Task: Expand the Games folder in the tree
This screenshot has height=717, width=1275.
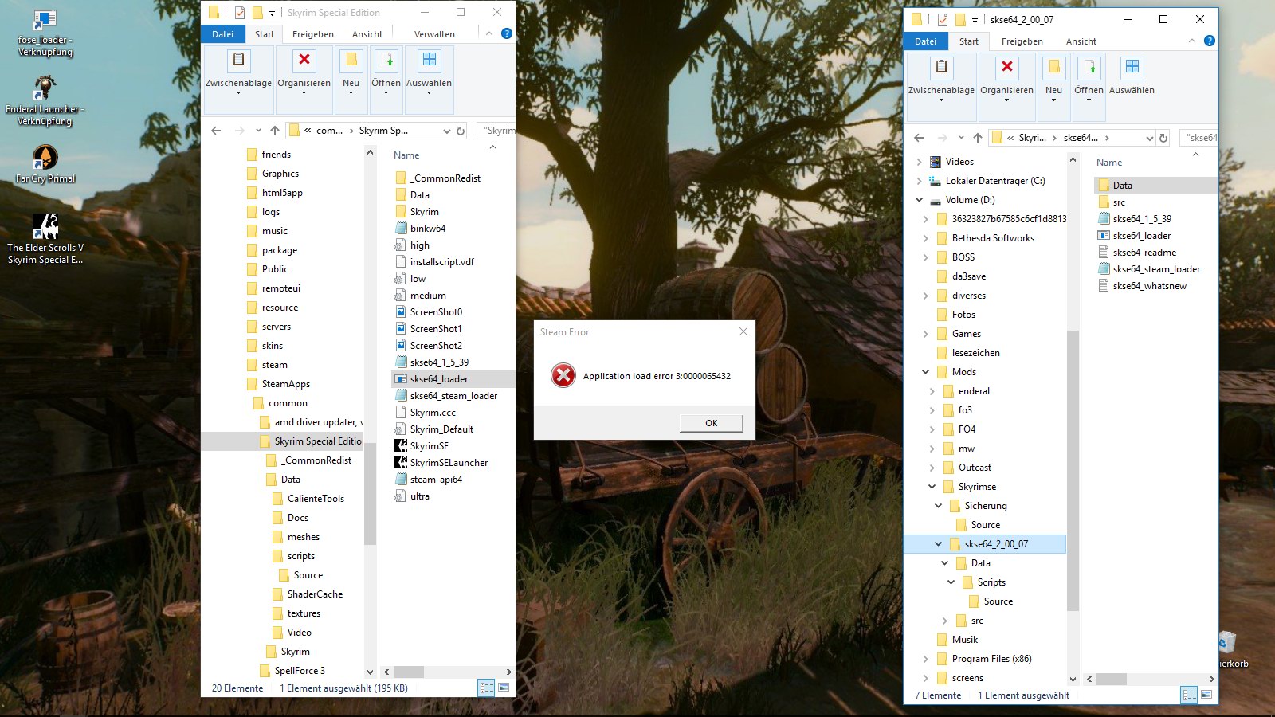Action: coord(925,334)
